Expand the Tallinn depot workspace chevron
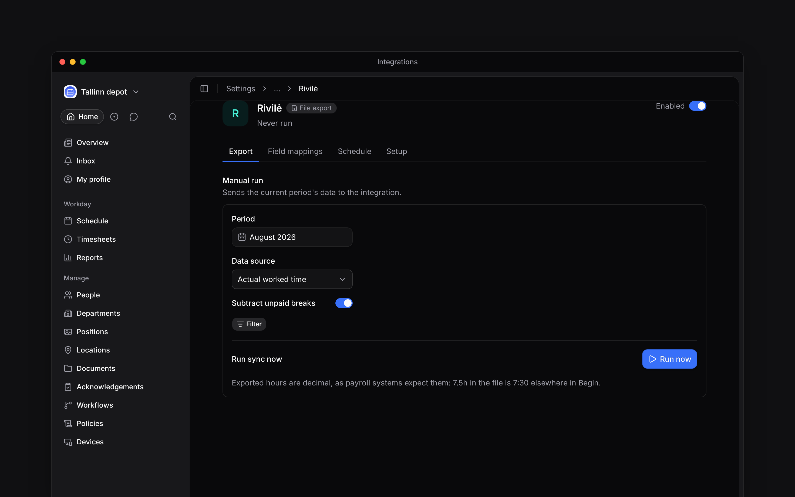The width and height of the screenshot is (795, 497). click(136, 92)
